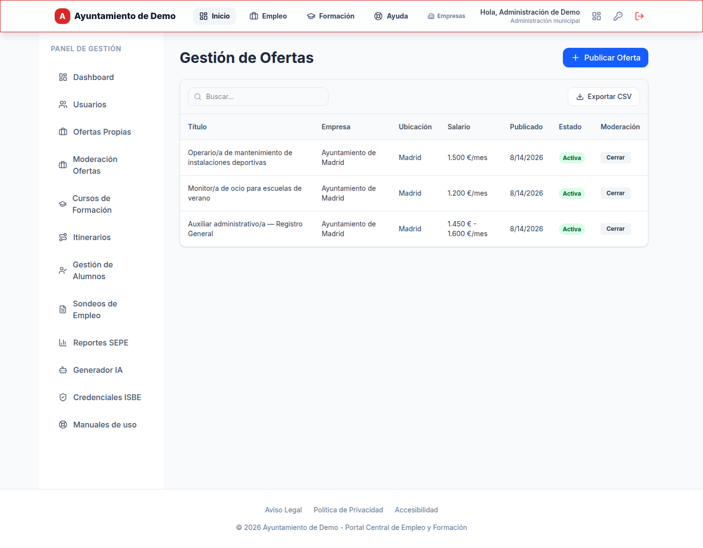Click the Moderación column header

point(620,127)
